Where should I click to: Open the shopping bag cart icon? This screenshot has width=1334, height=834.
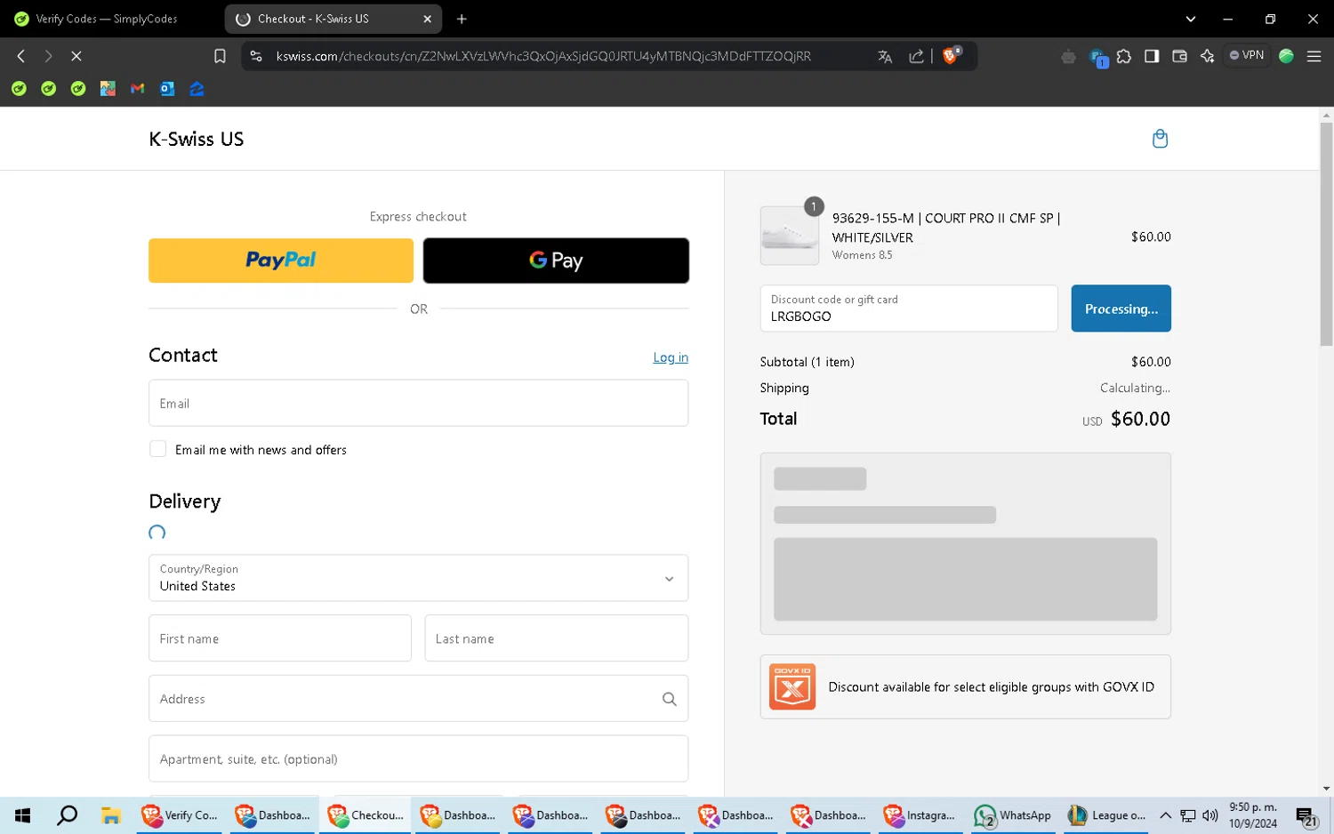tap(1160, 139)
